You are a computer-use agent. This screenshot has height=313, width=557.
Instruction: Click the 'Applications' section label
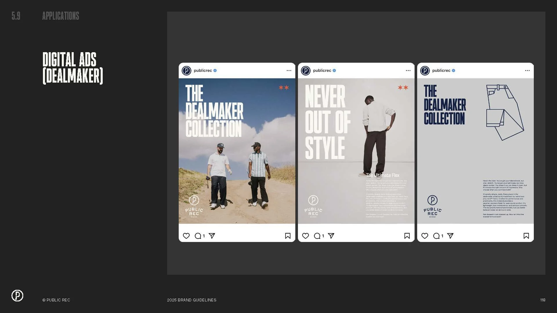click(x=61, y=16)
